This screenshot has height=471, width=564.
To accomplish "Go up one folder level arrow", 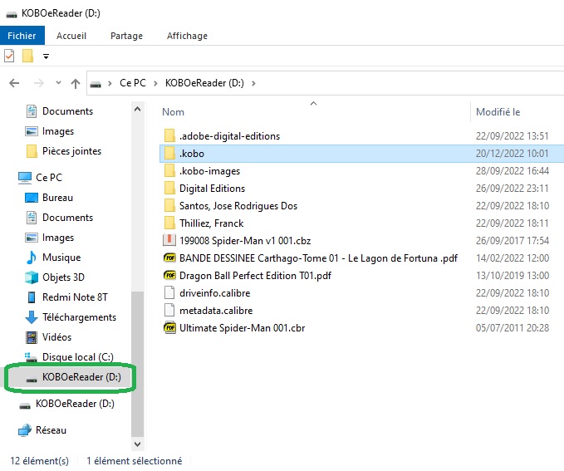I will point(76,83).
